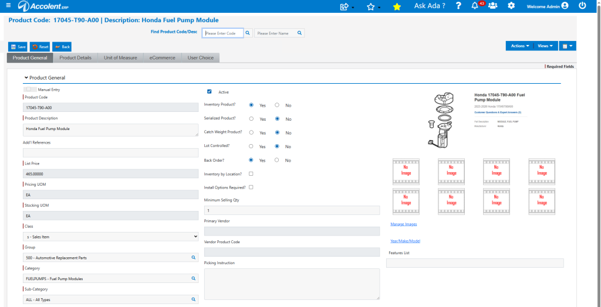The width and height of the screenshot is (601, 307).
Task: Click the Add'l References input field
Action: [111, 153]
